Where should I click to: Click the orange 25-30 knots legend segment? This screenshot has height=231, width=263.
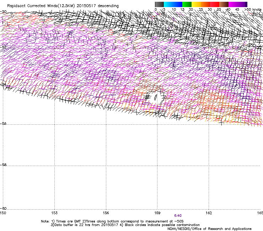[x=205, y=4]
